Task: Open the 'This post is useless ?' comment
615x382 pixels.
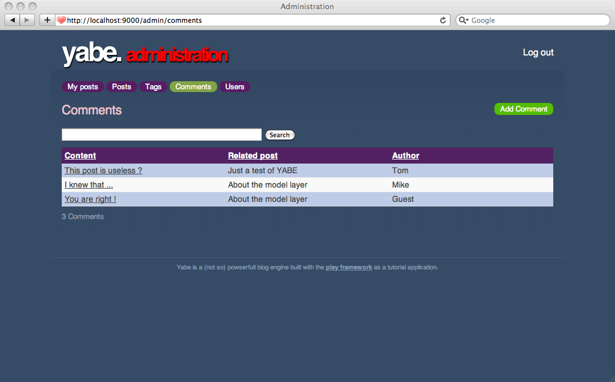Action: [x=103, y=170]
